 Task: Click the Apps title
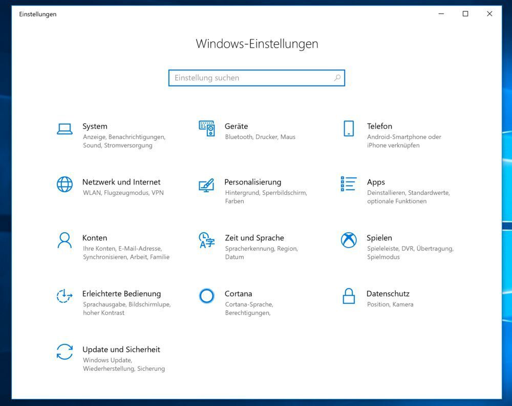376,182
